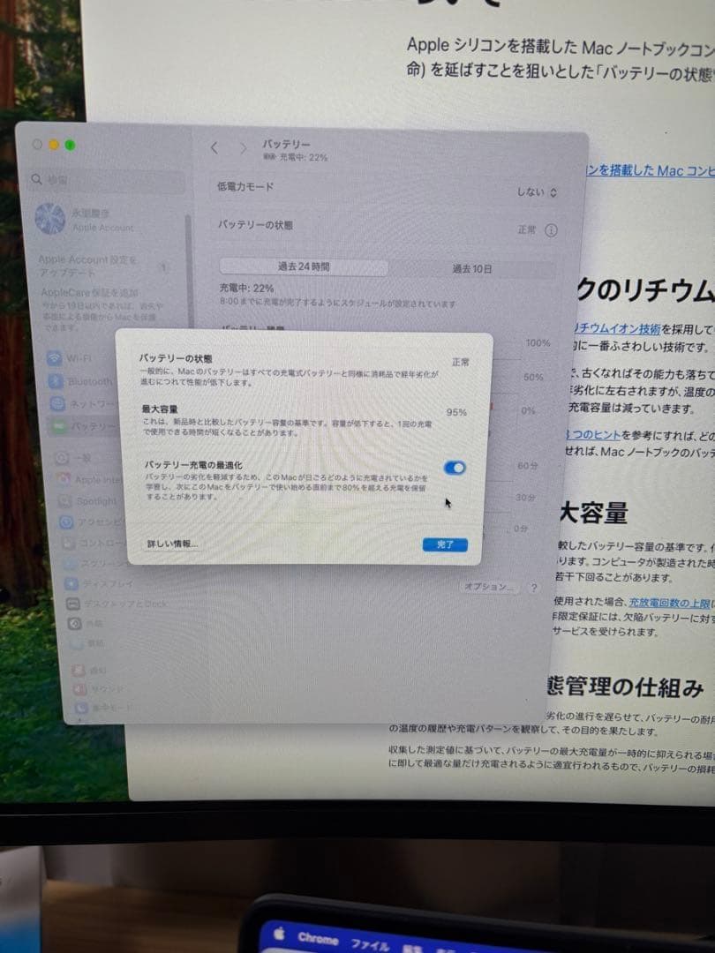This screenshot has width=715, height=953.
Task: Click the back chevron next to バッテリー title
Action: pyautogui.click(x=214, y=149)
